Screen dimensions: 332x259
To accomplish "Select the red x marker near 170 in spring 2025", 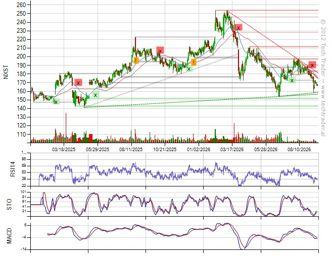I will coord(78,83).
